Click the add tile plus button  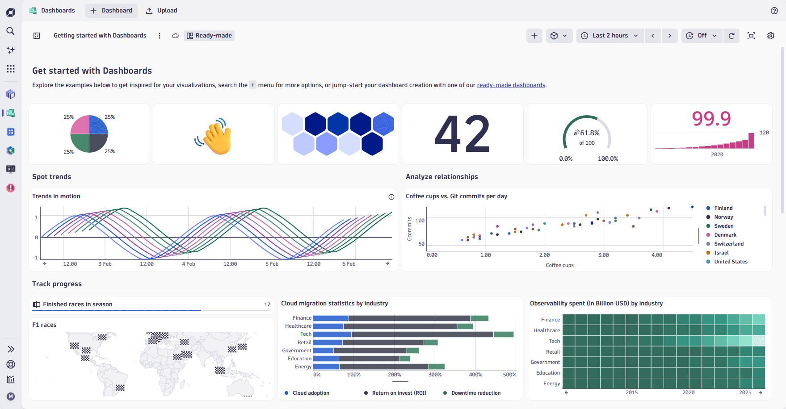coord(534,36)
